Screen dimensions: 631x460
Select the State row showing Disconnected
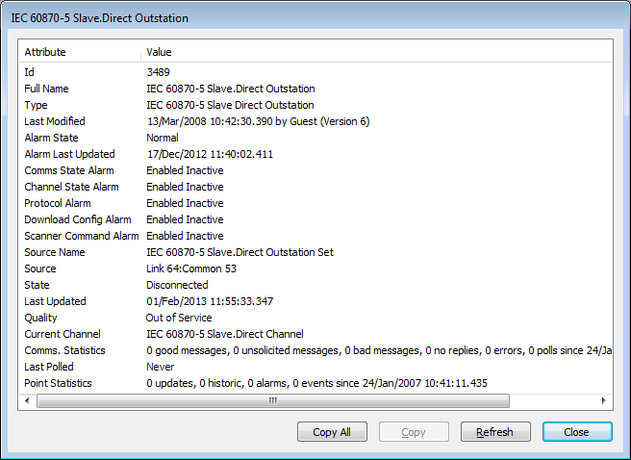pos(38,285)
